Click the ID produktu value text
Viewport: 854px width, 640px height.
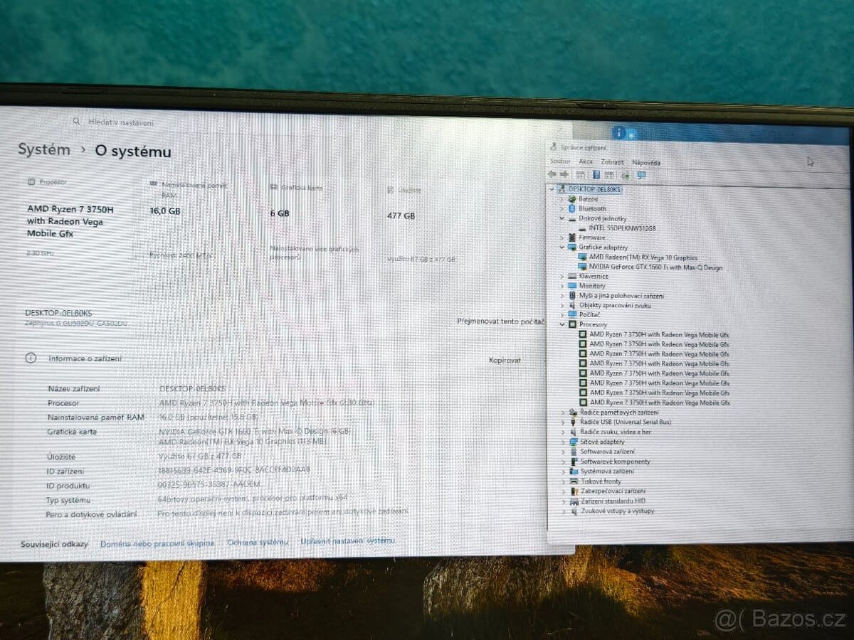(x=209, y=485)
